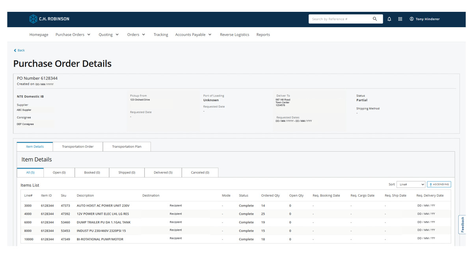Open the Sort by Line# dropdown
The height and width of the screenshot is (266, 473).
click(x=410, y=184)
